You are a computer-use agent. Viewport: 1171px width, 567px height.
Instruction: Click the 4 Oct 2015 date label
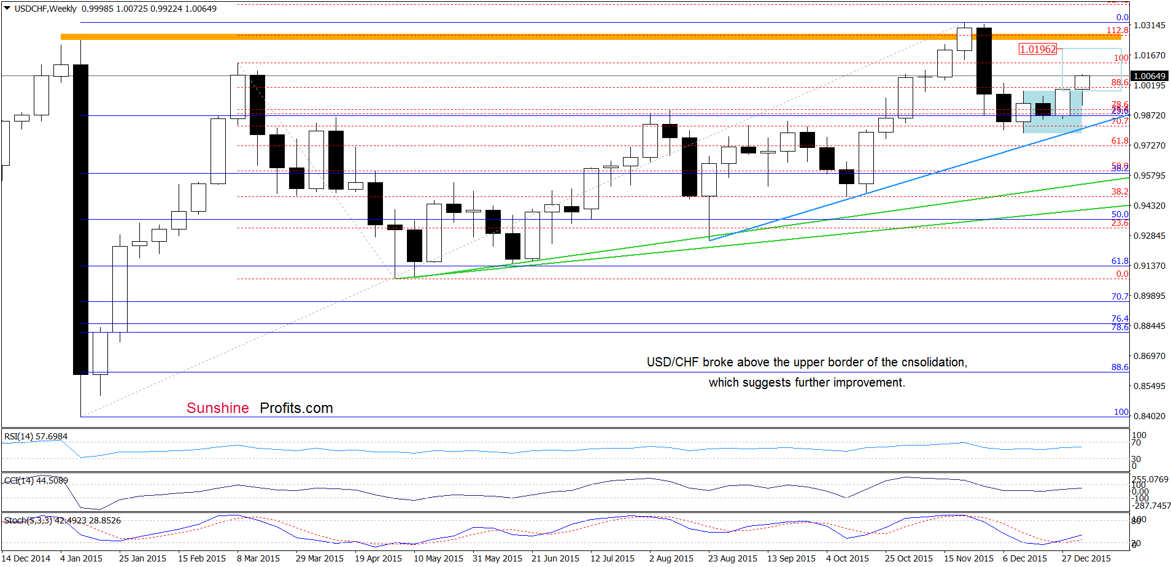coord(848,558)
